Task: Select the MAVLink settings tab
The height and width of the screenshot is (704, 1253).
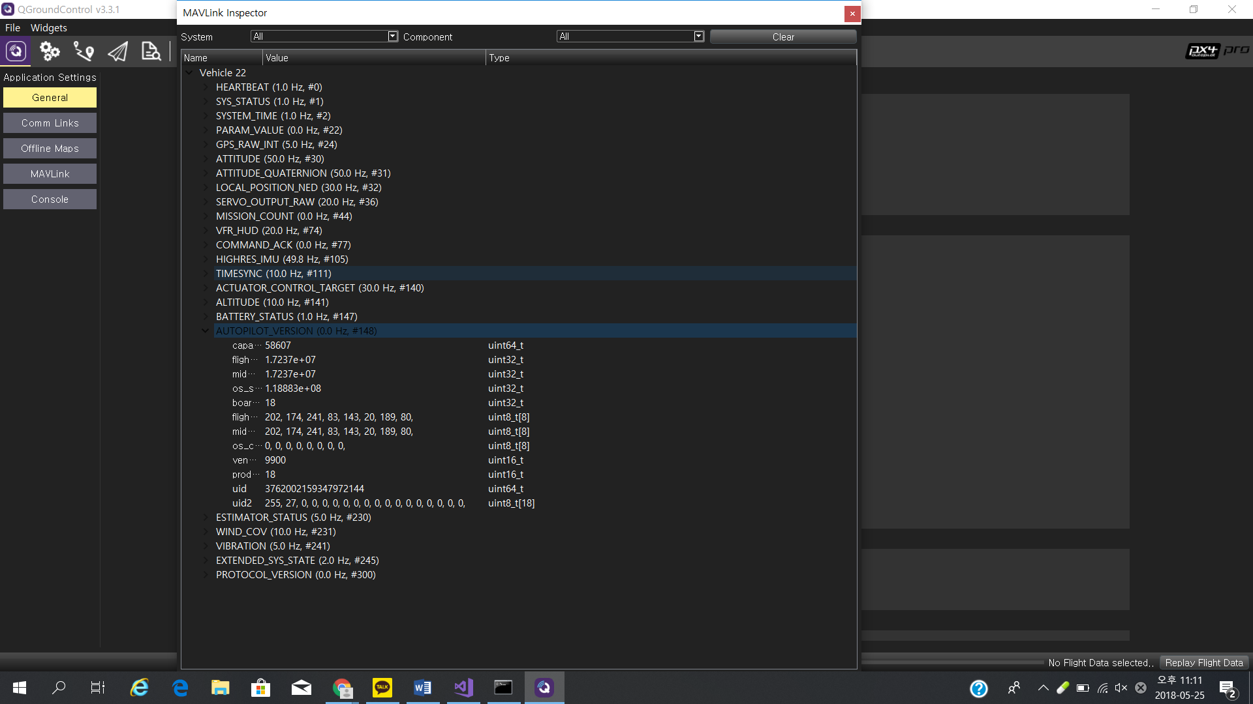Action: pos(50,174)
